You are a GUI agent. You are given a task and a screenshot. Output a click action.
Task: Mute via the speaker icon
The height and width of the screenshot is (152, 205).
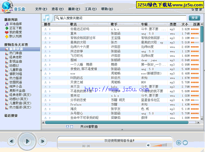148,145
